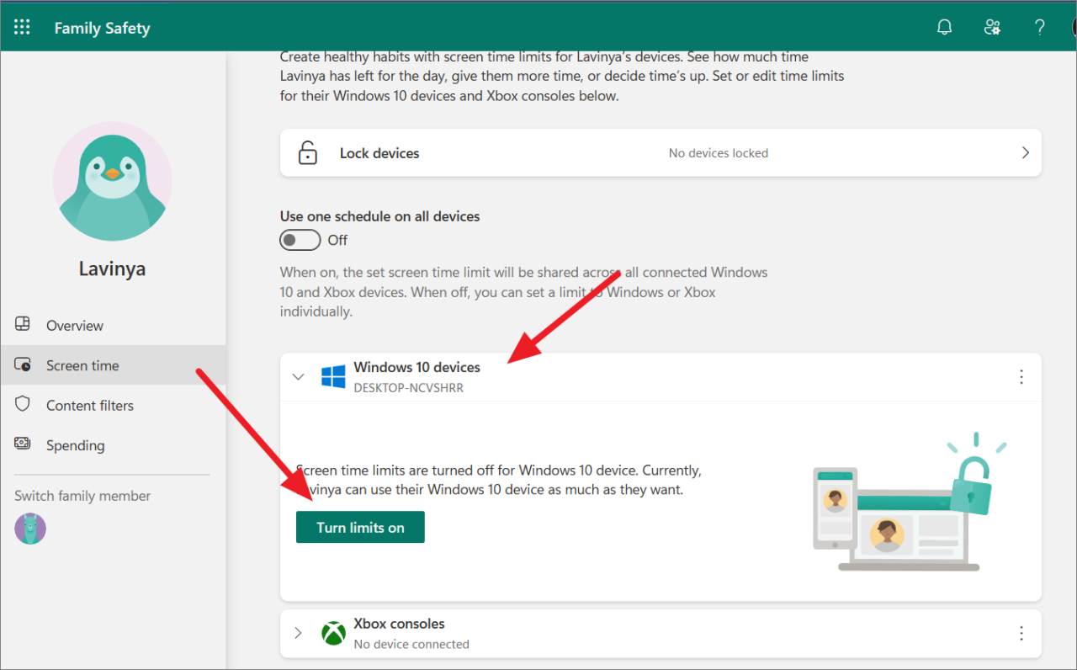Click the Screen time clock icon
The height and width of the screenshot is (670, 1077).
[23, 364]
